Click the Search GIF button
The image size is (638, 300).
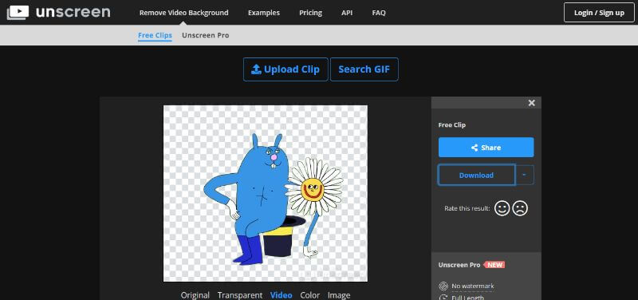[x=364, y=69]
